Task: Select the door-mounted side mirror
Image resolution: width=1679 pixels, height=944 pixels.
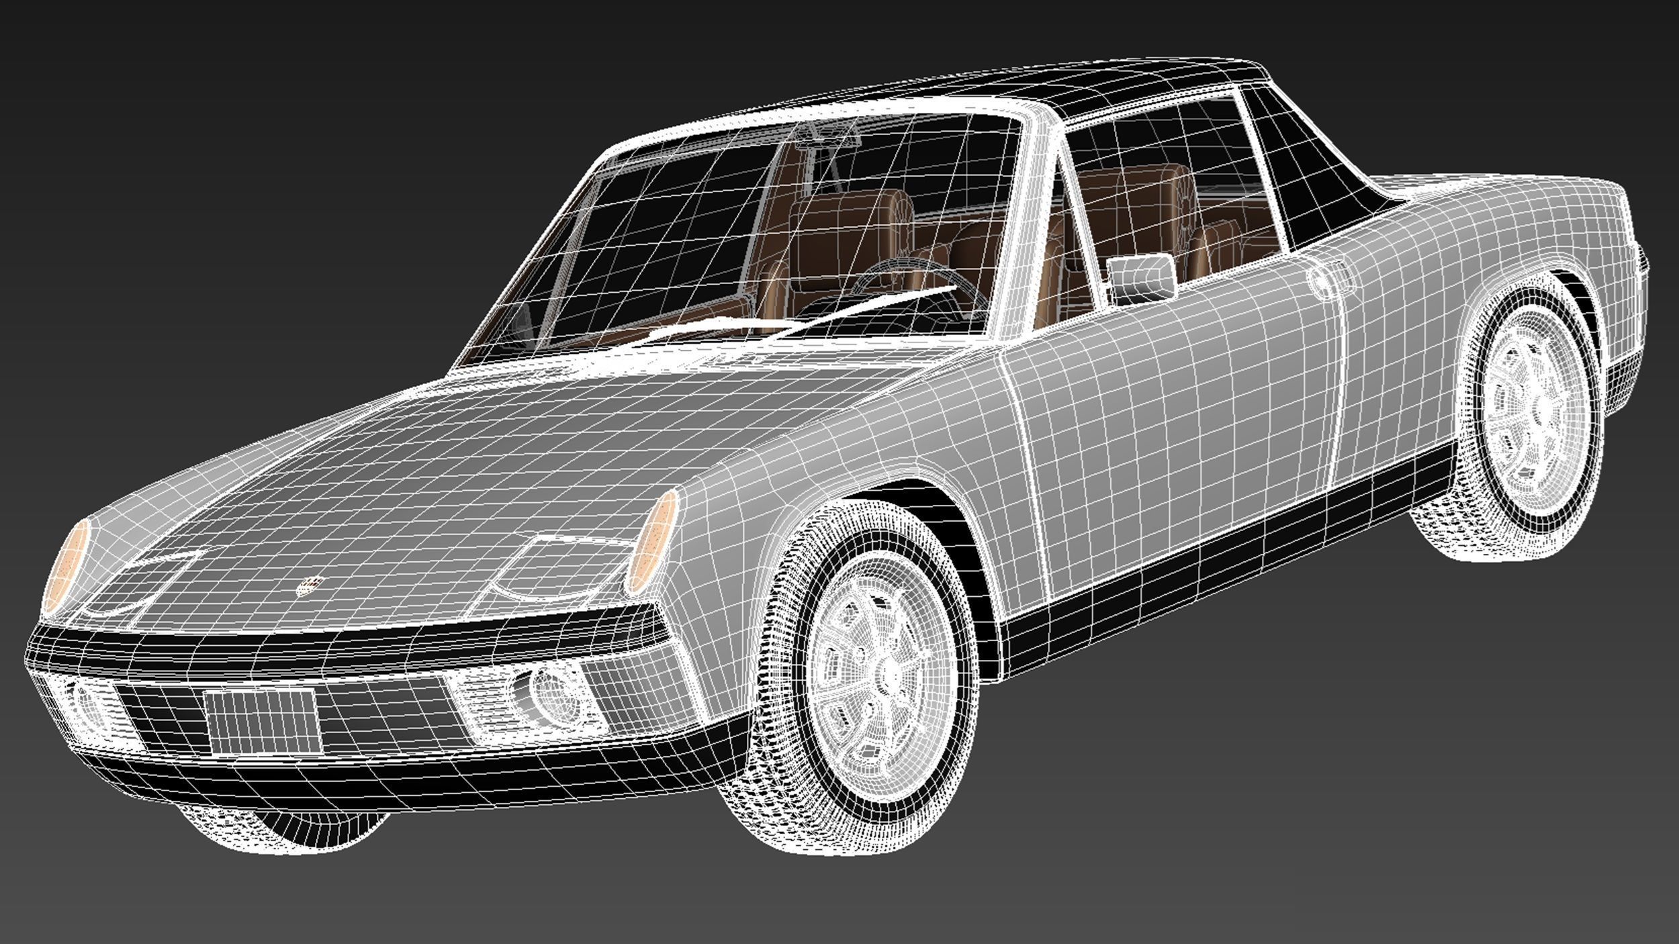Action: (1140, 279)
